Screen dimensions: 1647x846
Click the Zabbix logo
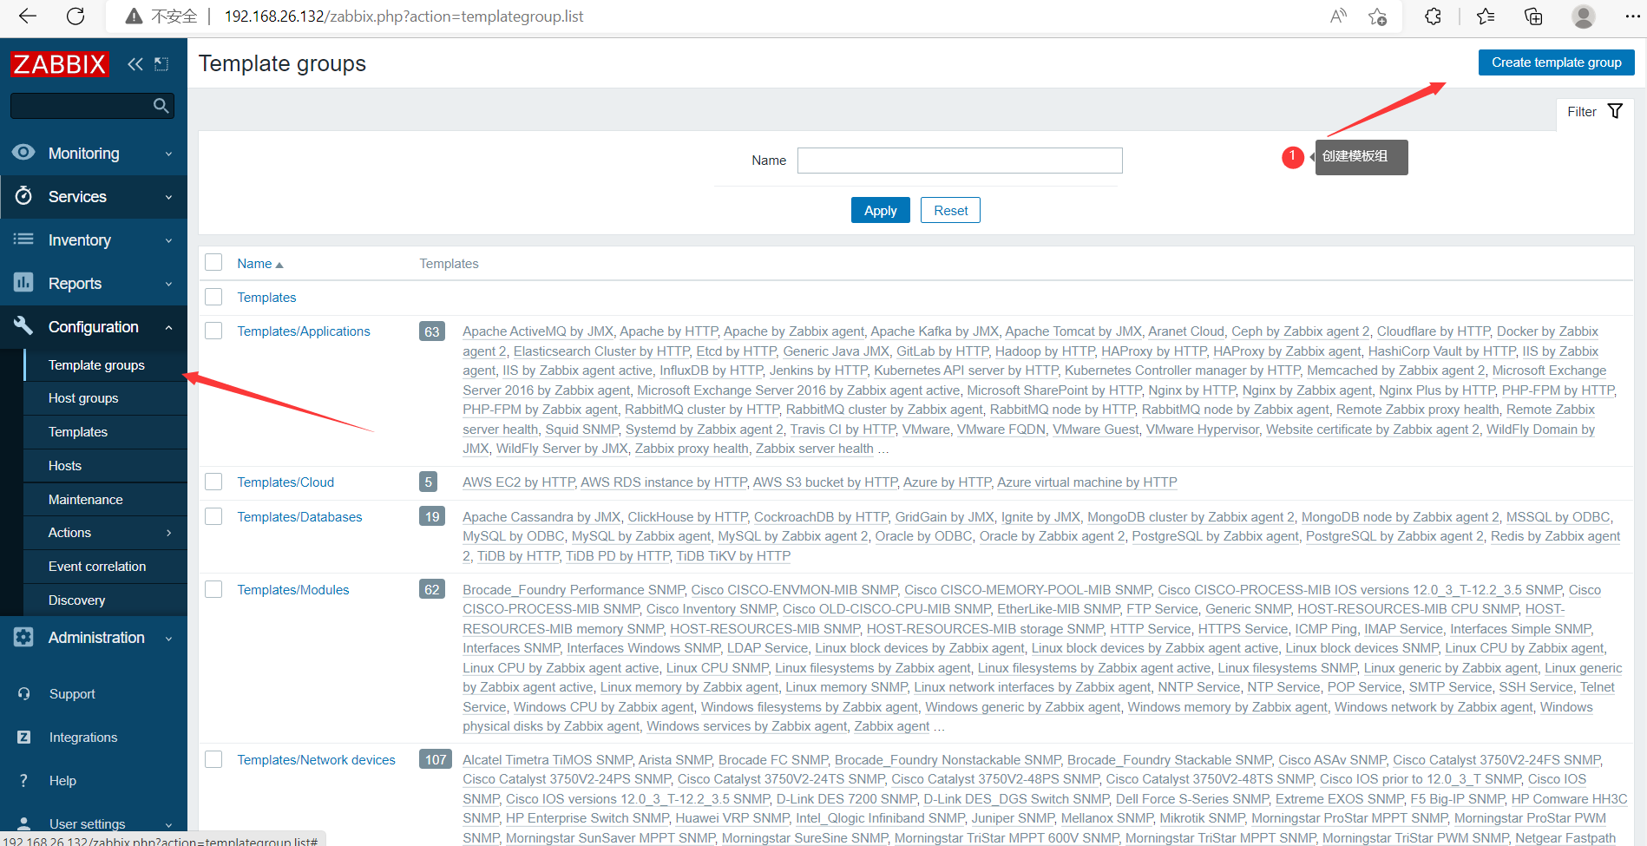click(x=59, y=64)
